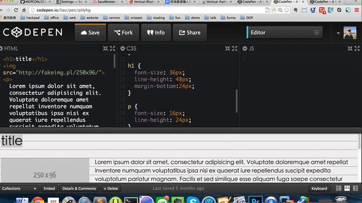This screenshot has height=203, width=362.
Task: Minimize the CSS editor panel
Action: click(227, 48)
